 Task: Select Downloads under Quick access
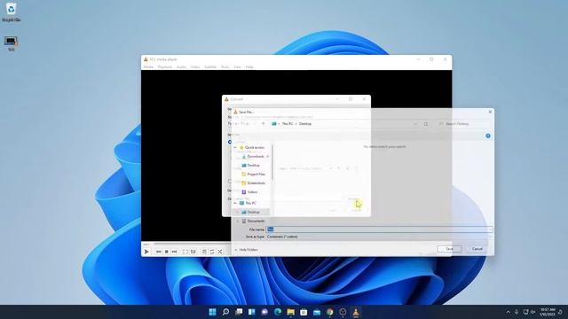(256, 156)
